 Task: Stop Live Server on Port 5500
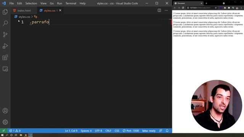131,131
